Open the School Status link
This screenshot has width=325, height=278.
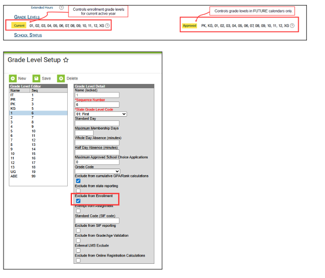[28, 35]
